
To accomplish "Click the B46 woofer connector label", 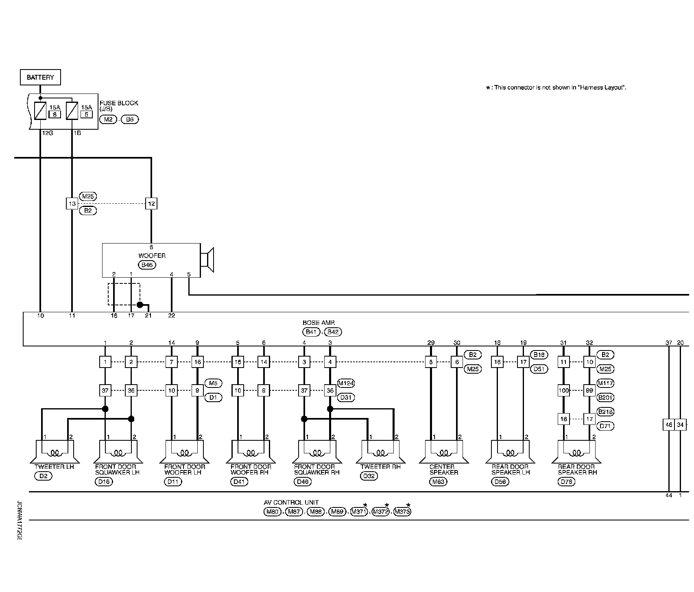I will click(x=147, y=265).
